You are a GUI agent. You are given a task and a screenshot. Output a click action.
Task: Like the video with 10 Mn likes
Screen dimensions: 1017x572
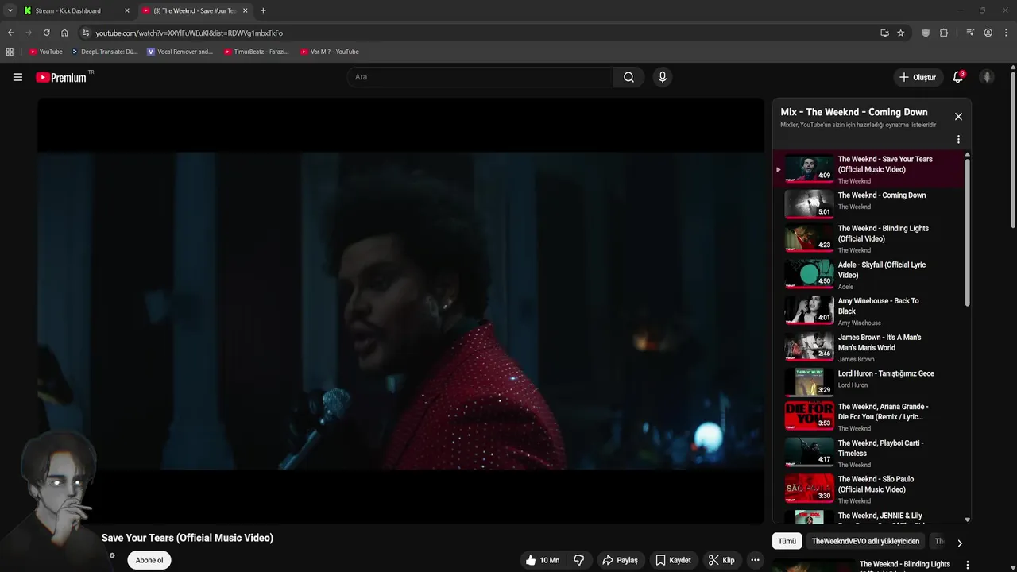click(x=543, y=560)
